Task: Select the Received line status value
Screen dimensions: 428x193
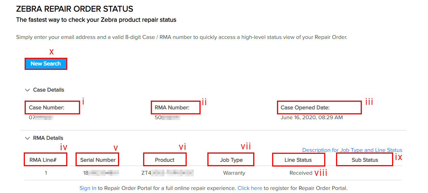Action: tap(301, 173)
